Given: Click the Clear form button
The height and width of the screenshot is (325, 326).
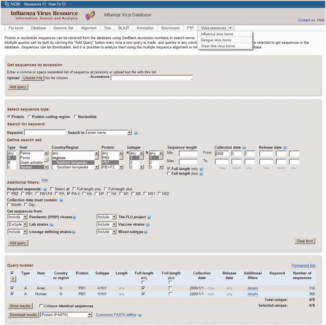Looking at the screenshot, I should pyautogui.click(x=304, y=241).
